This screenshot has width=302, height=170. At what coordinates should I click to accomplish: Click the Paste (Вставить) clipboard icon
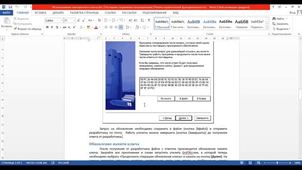pos(7,21)
